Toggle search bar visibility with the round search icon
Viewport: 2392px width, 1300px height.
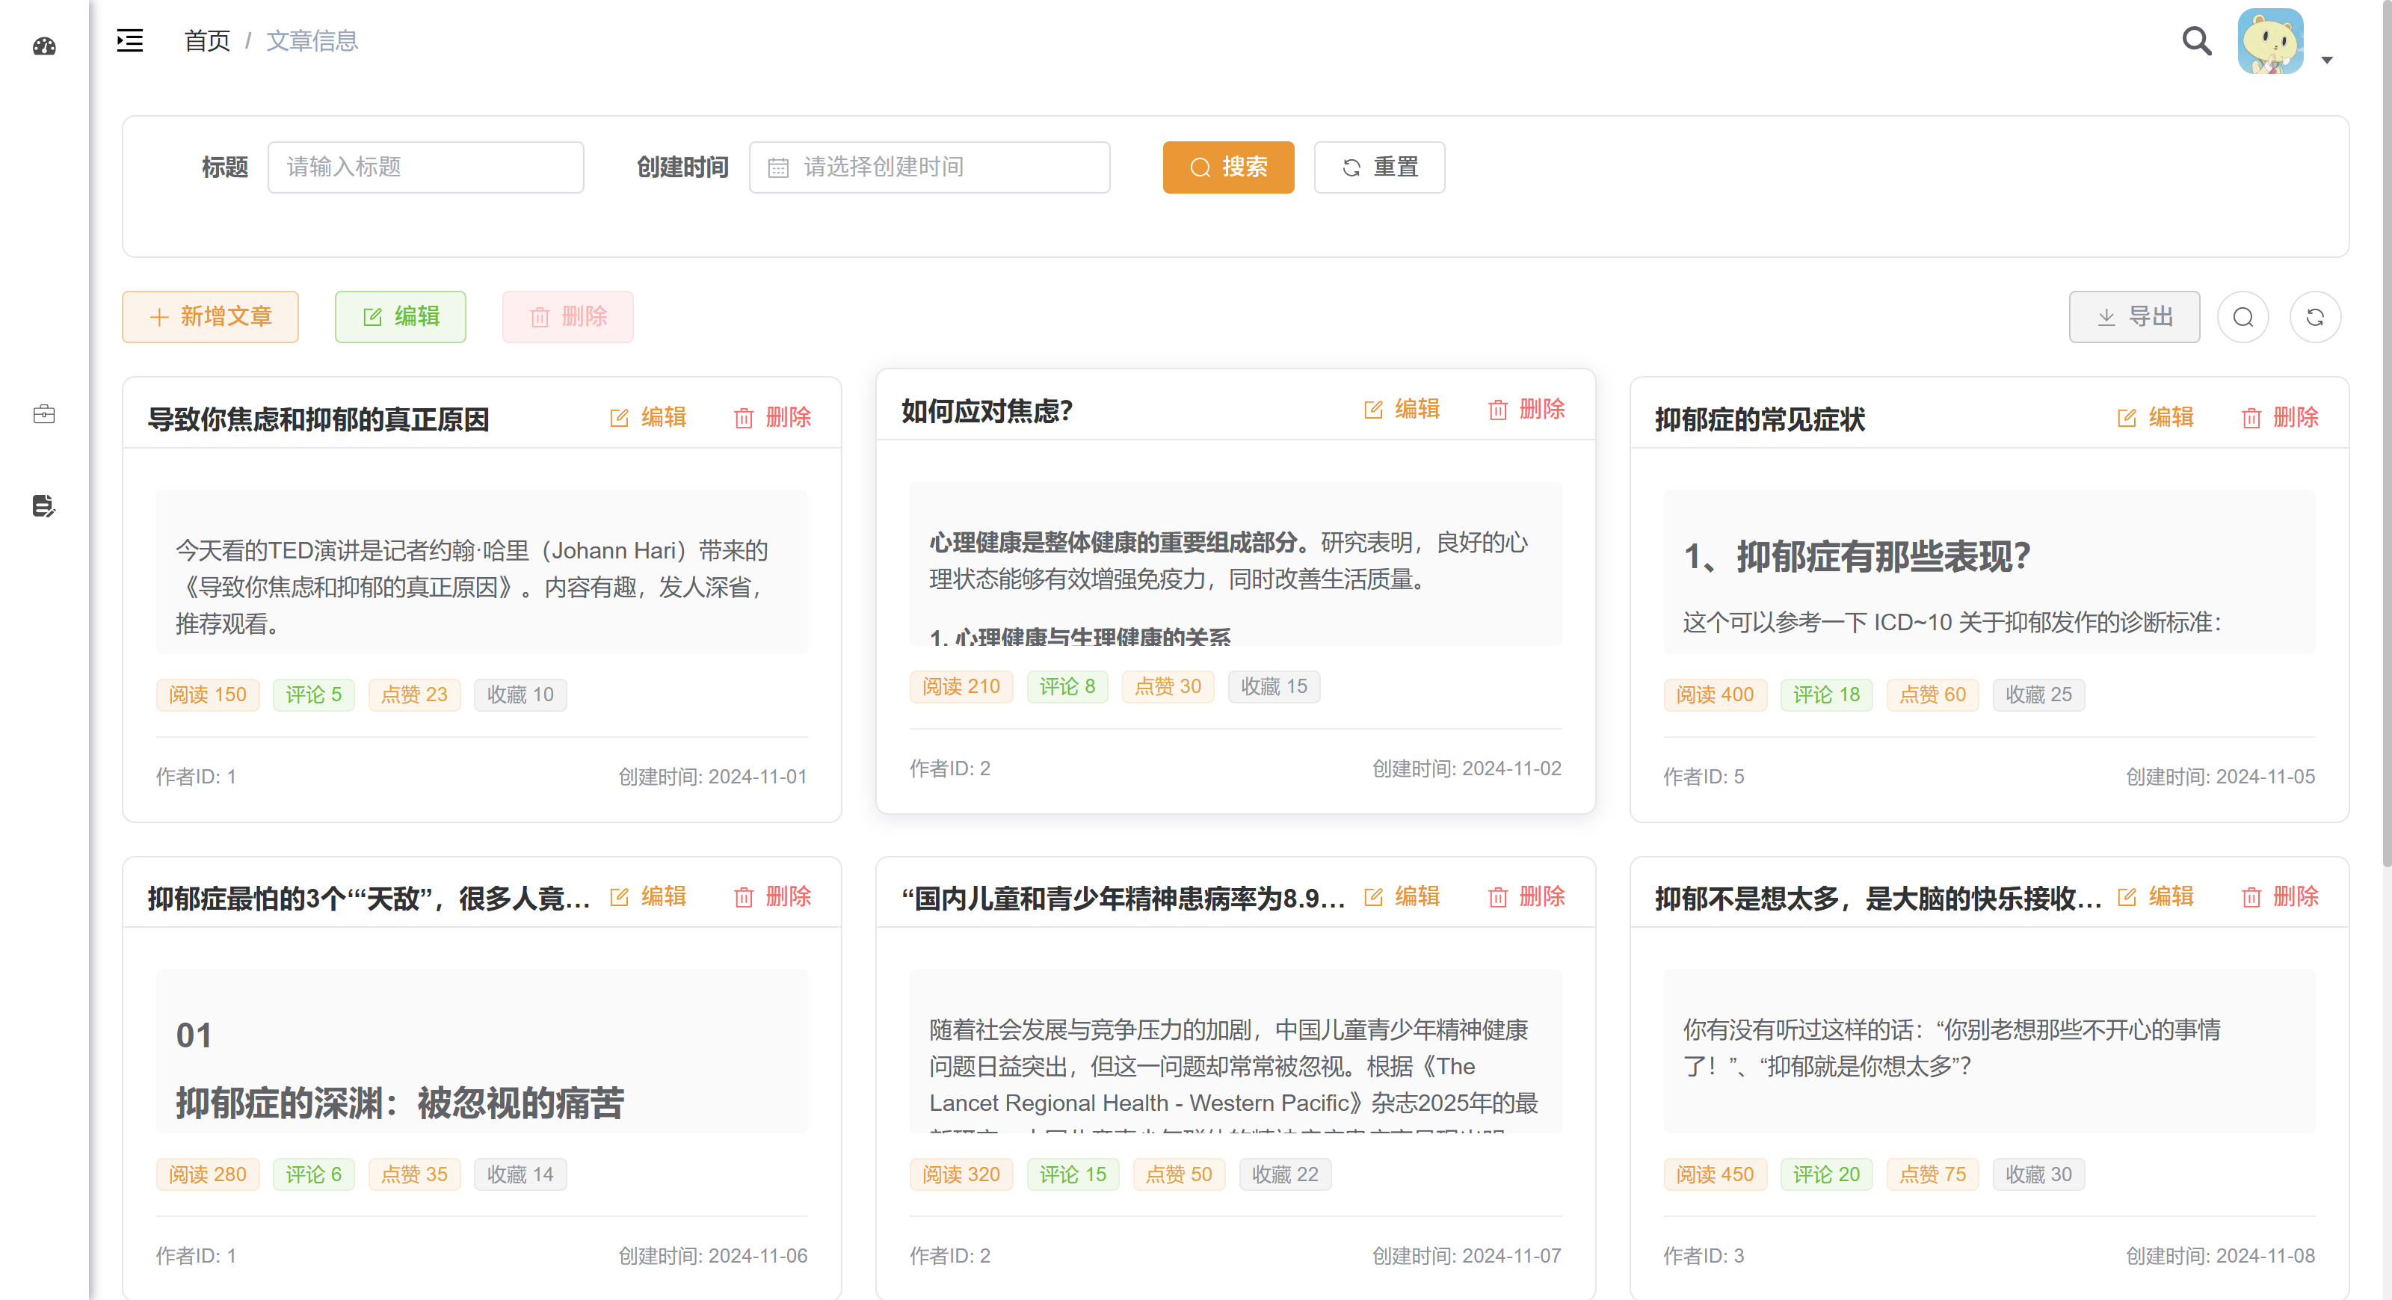click(2242, 318)
